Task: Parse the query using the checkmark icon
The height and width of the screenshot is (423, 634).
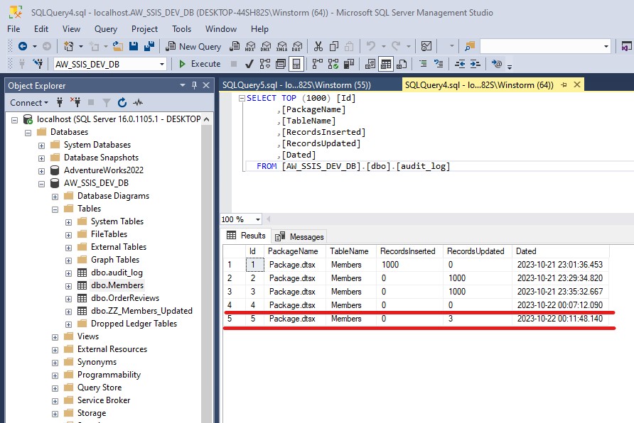Action: coord(249,64)
